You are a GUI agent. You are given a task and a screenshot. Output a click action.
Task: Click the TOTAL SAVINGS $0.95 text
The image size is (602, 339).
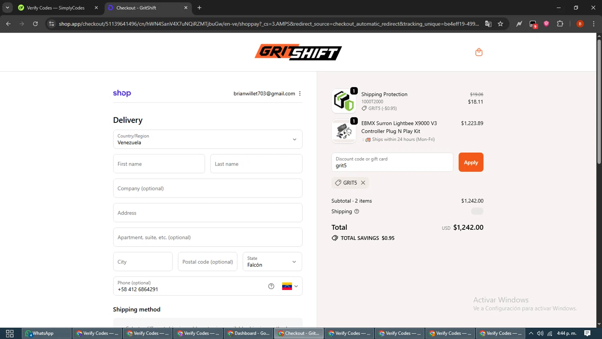368,238
